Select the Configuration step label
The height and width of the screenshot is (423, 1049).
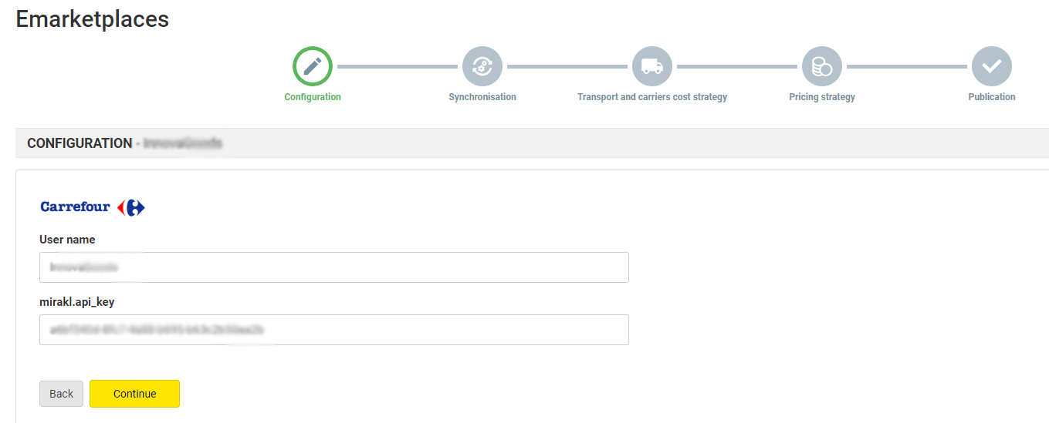click(x=313, y=97)
